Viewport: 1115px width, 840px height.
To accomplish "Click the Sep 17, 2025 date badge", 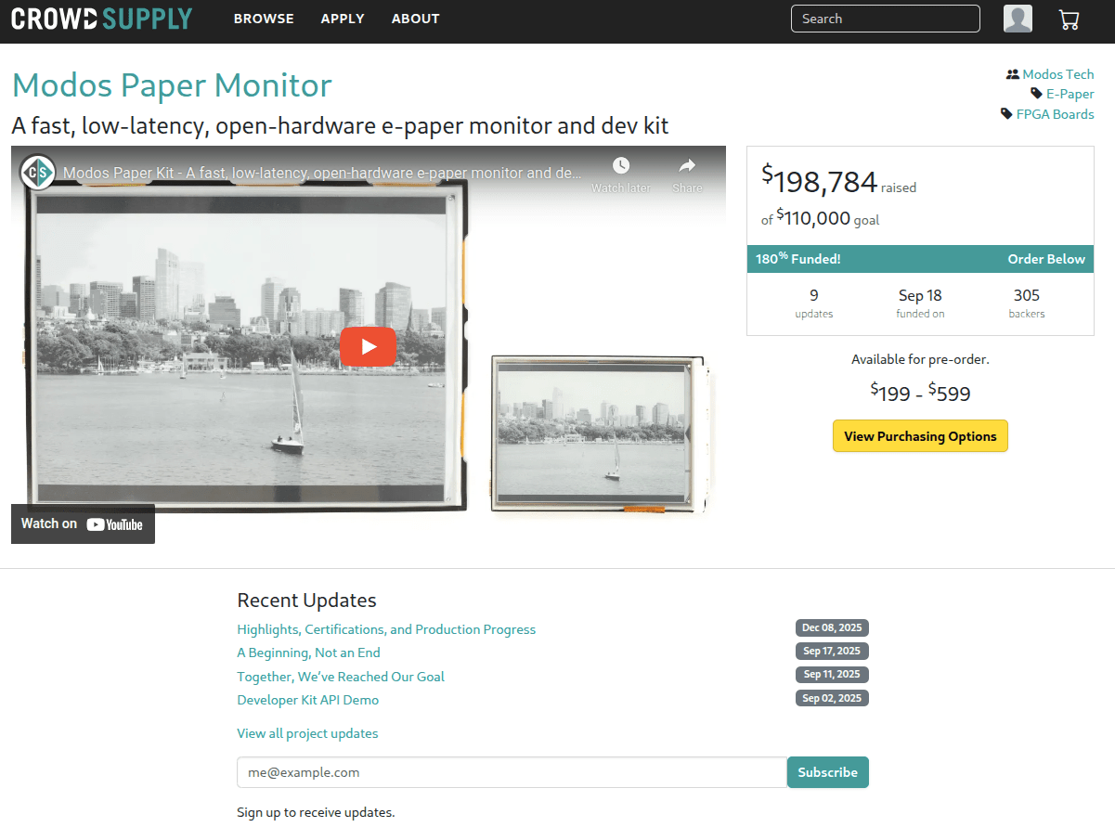I will pyautogui.click(x=832, y=652).
